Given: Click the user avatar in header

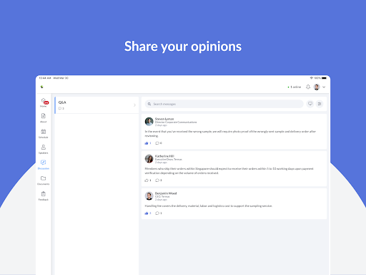Looking at the screenshot, I should [x=317, y=87].
